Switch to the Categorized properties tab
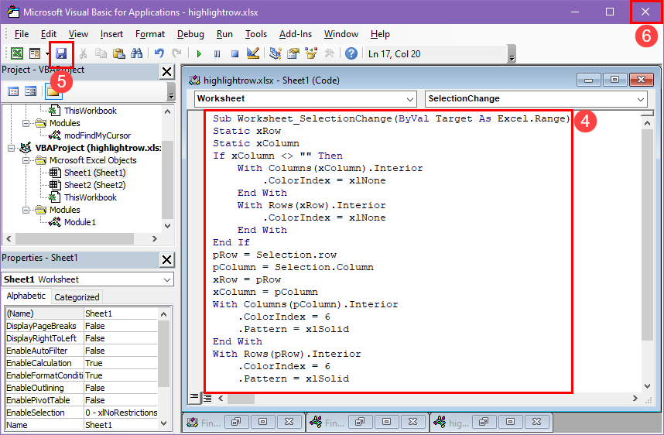Viewport: 664px width, 435px height. tap(77, 297)
